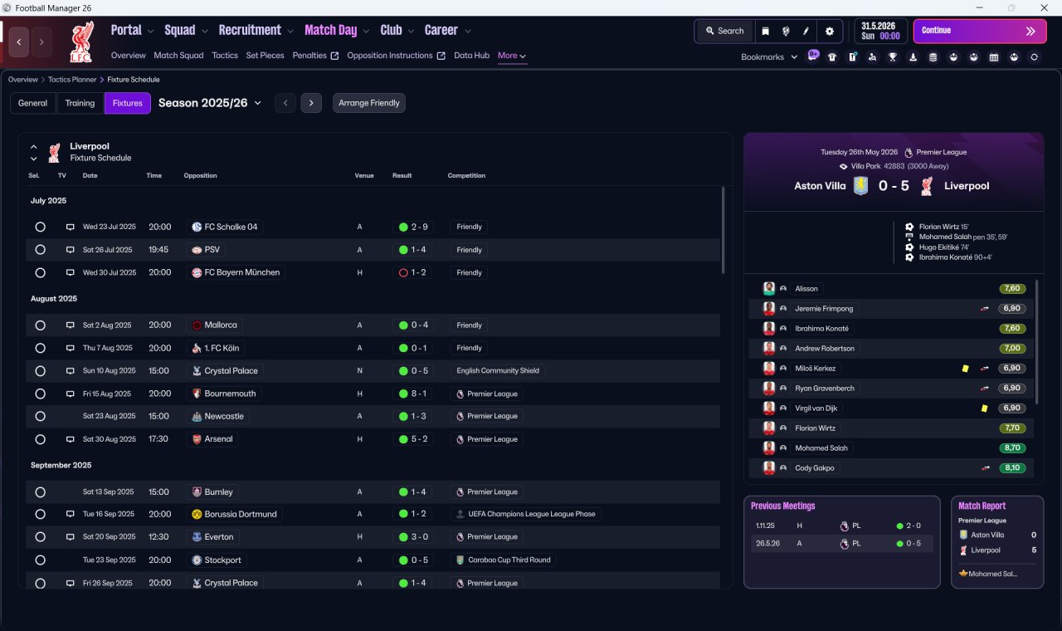Open the trophy competitions bookmark icon

(893, 57)
